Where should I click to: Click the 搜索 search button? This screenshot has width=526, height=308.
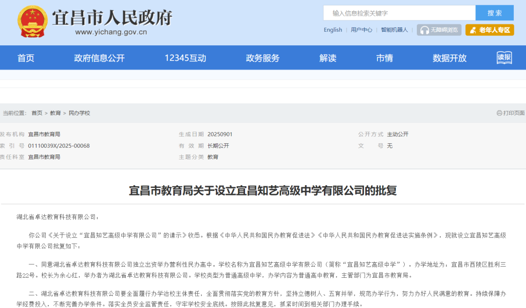pyautogui.click(x=495, y=13)
